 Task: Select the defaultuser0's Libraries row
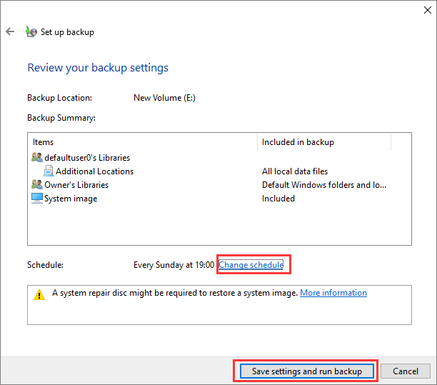[87, 158]
